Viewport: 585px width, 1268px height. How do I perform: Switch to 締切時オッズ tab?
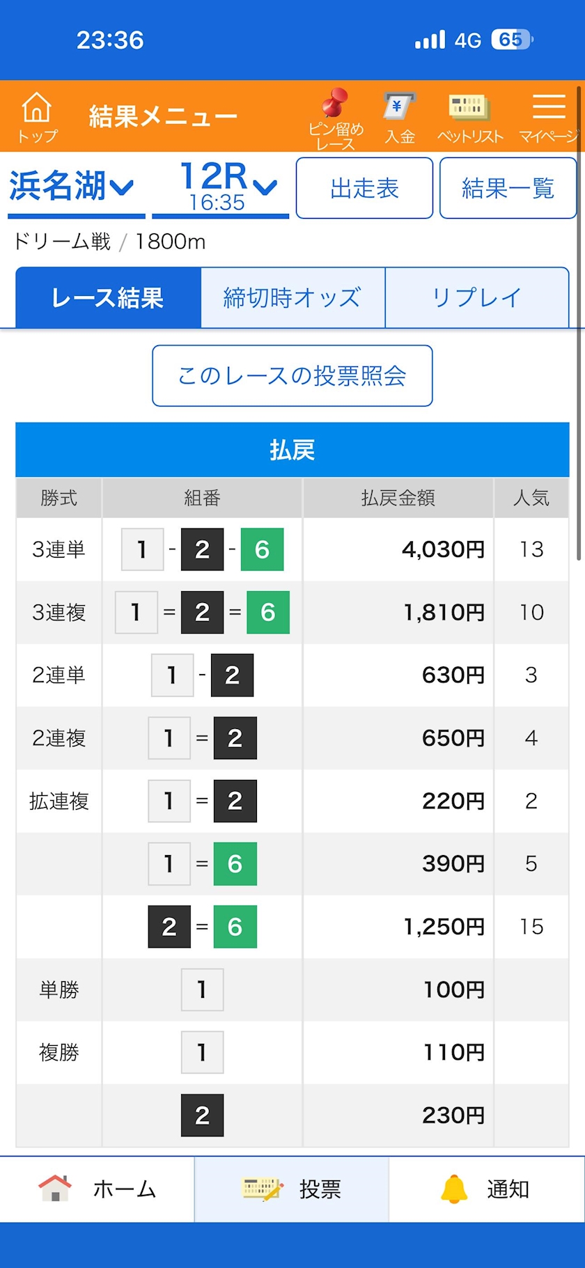coord(292,297)
